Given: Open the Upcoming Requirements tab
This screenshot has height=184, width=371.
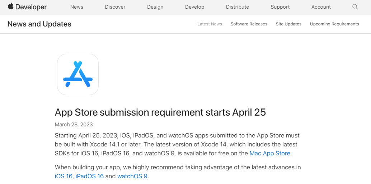Looking at the screenshot, I should (334, 24).
